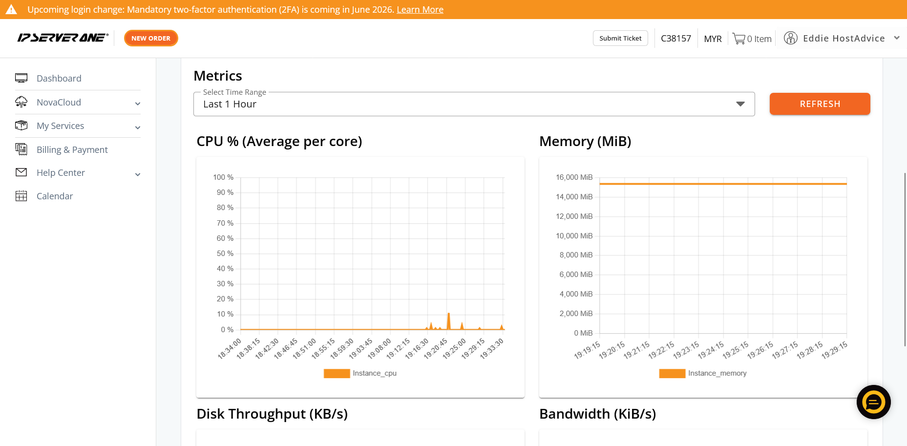Click the Instance_memory legend label
The width and height of the screenshot is (907, 446).
coord(717,373)
